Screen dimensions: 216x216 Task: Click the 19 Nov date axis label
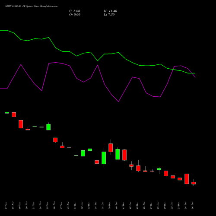tap(20, 205)
